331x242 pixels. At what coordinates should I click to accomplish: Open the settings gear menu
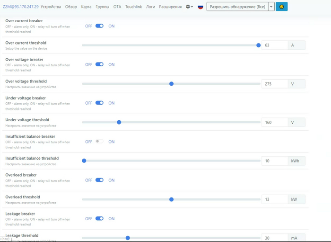189,7
